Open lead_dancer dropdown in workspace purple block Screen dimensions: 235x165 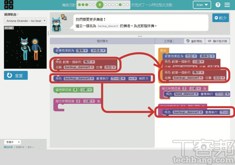point(186,94)
